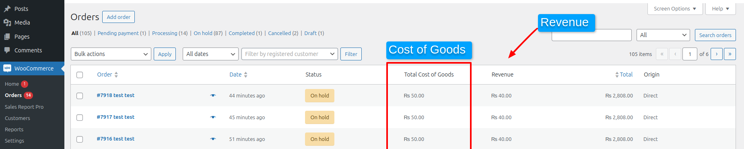Open Customers submenu
The height and width of the screenshot is (149, 744).
pyautogui.click(x=17, y=118)
